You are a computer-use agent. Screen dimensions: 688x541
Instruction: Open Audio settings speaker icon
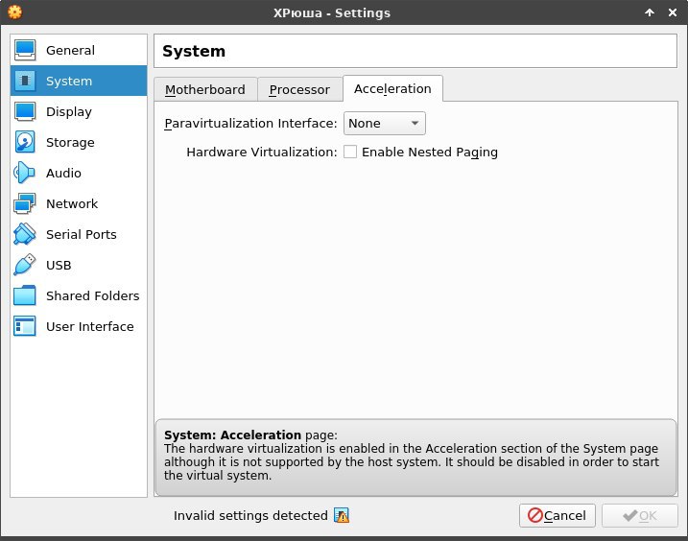[25, 173]
